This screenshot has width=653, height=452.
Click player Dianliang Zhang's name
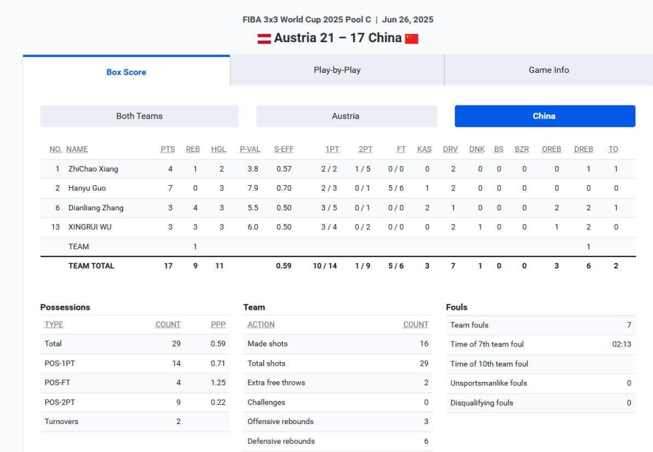coord(96,208)
